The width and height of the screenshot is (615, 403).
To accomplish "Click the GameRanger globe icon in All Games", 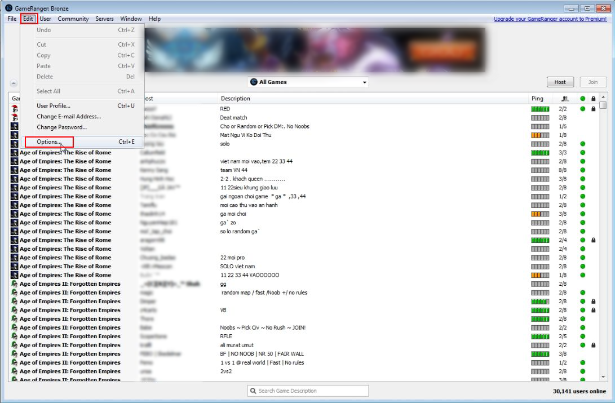I will [254, 82].
